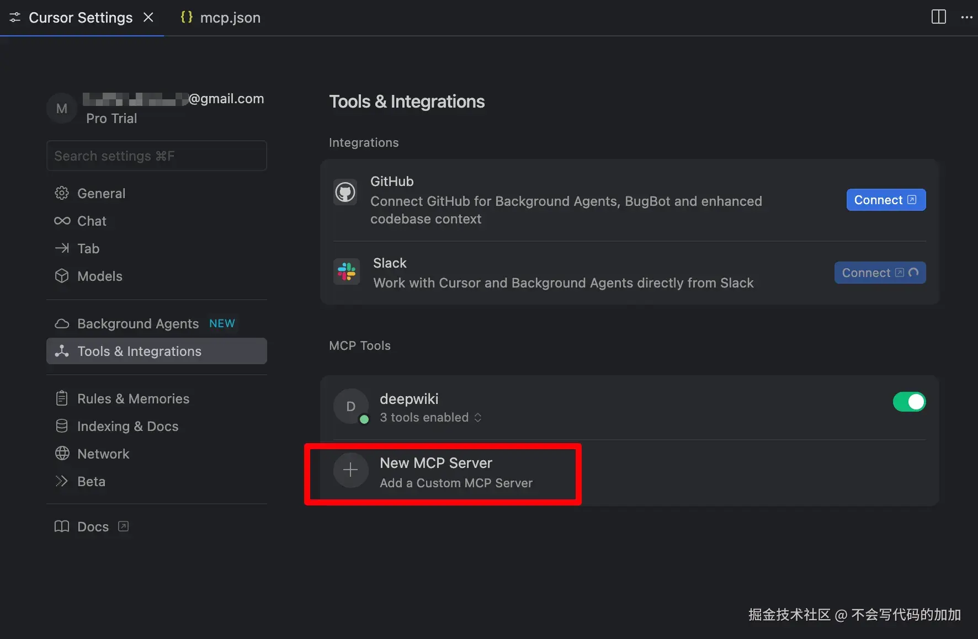Focus the Search settings field
Screen dimensions: 978x639
[157, 156]
